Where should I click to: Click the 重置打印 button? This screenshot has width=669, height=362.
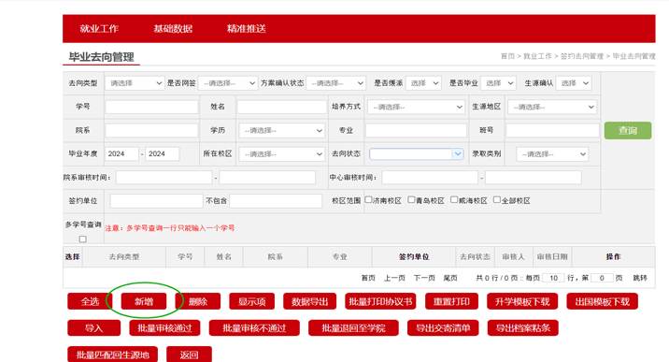coord(451,301)
